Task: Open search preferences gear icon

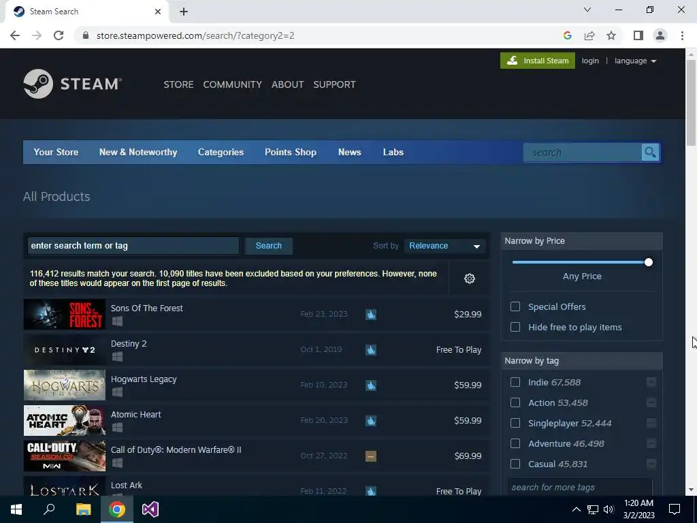Action: 470,279
